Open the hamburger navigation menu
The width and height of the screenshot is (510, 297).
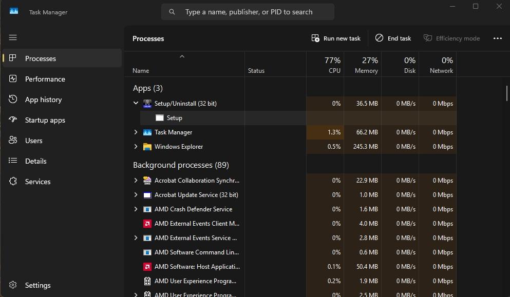(13, 37)
